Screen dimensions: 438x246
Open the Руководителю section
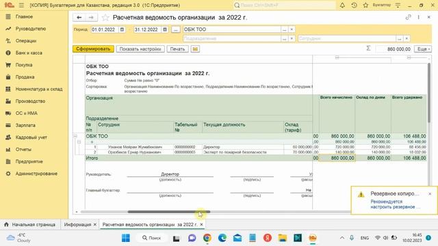coord(30,29)
